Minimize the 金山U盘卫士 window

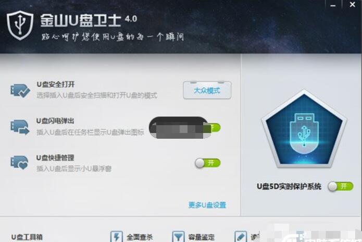coord(333,5)
